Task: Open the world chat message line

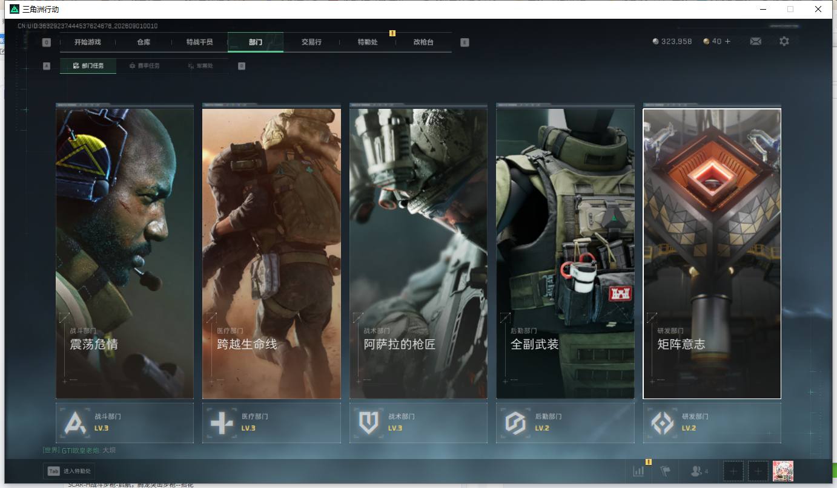Action: [x=79, y=451]
